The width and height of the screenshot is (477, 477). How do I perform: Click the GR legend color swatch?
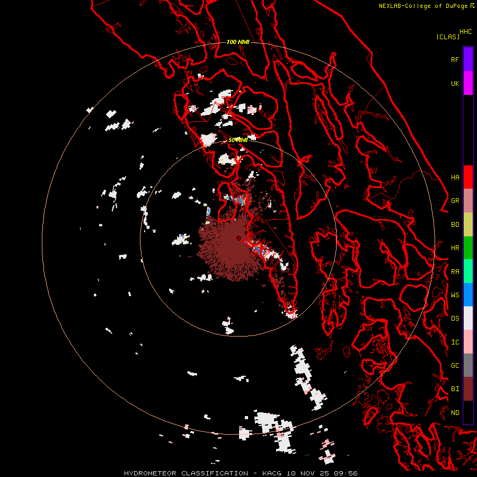468,200
